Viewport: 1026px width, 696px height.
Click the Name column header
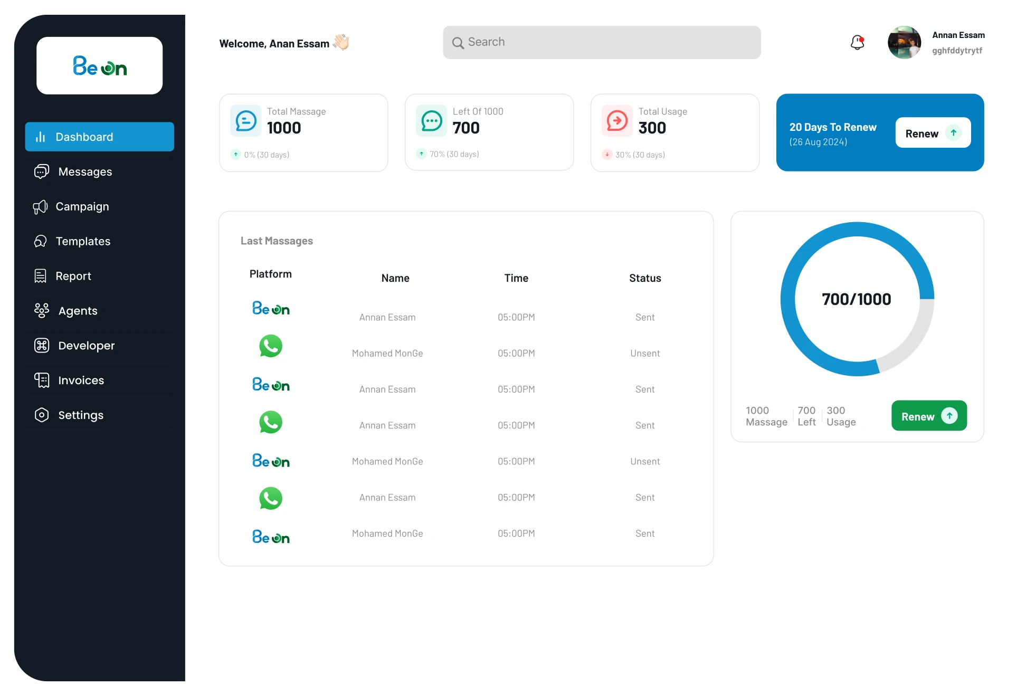pos(395,278)
